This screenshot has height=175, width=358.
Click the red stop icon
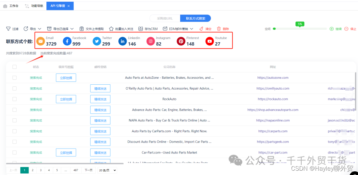click(x=346, y=29)
